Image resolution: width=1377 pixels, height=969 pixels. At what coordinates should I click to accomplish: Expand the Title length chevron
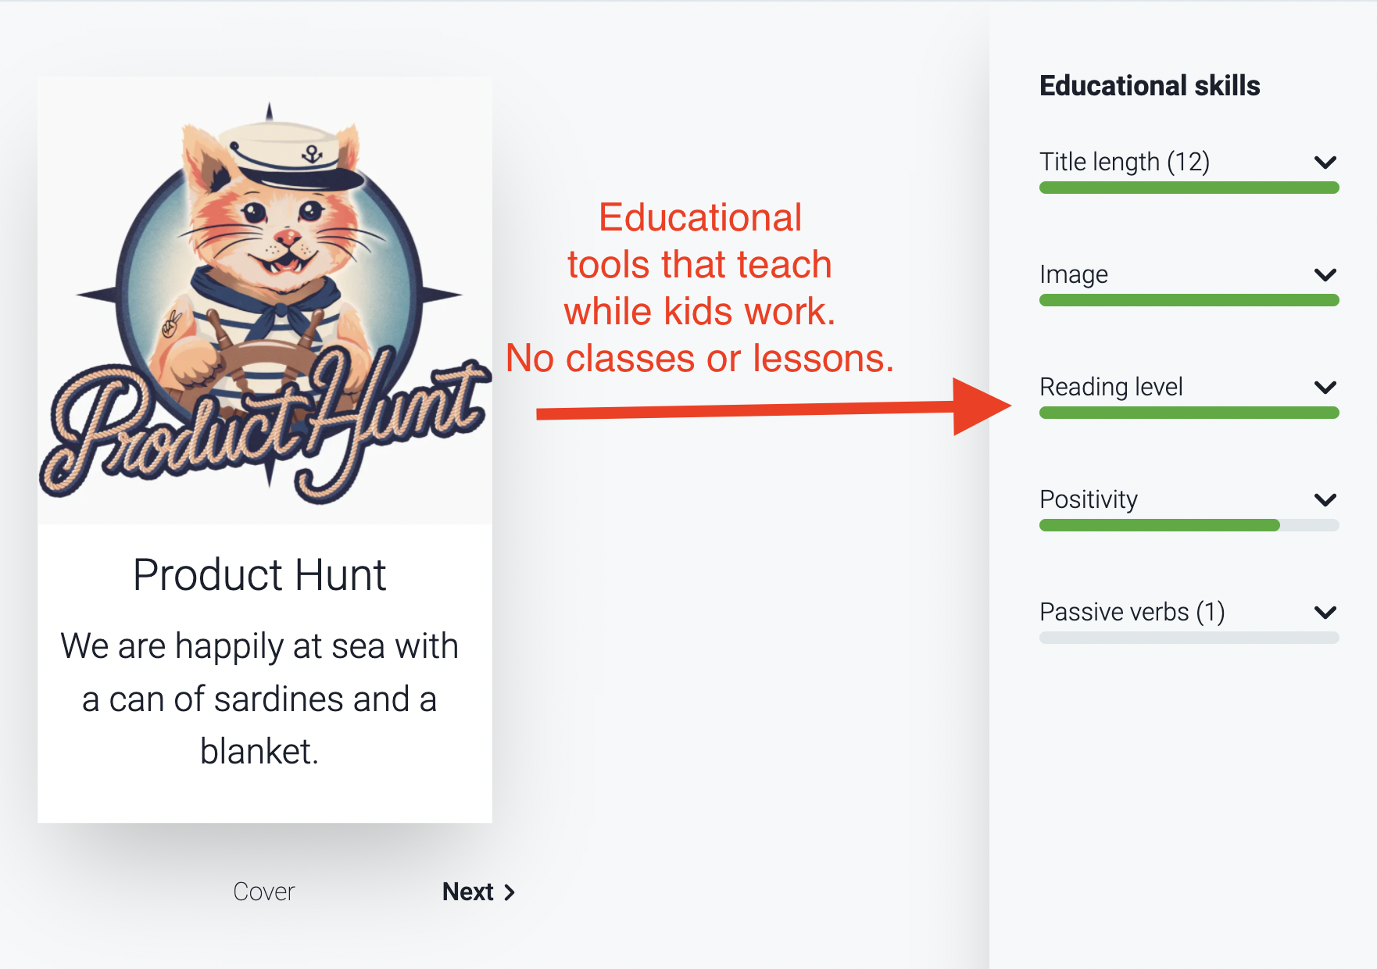point(1325,163)
